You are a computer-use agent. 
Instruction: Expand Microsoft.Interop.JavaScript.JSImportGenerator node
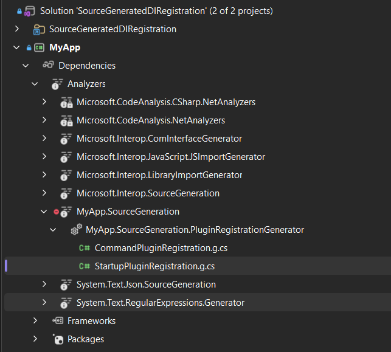(x=44, y=156)
